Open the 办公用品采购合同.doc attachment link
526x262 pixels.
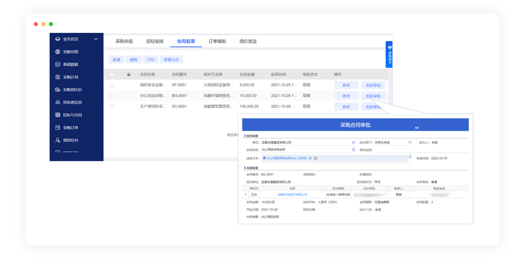tap(287, 158)
